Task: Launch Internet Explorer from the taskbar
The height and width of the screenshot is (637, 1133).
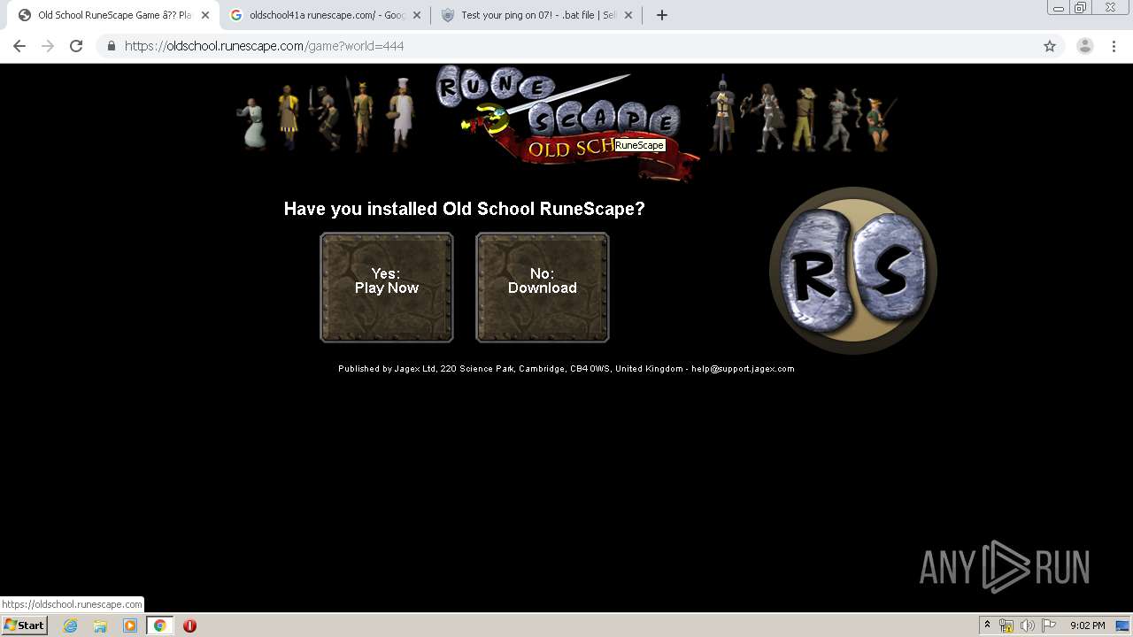Action: pos(70,625)
